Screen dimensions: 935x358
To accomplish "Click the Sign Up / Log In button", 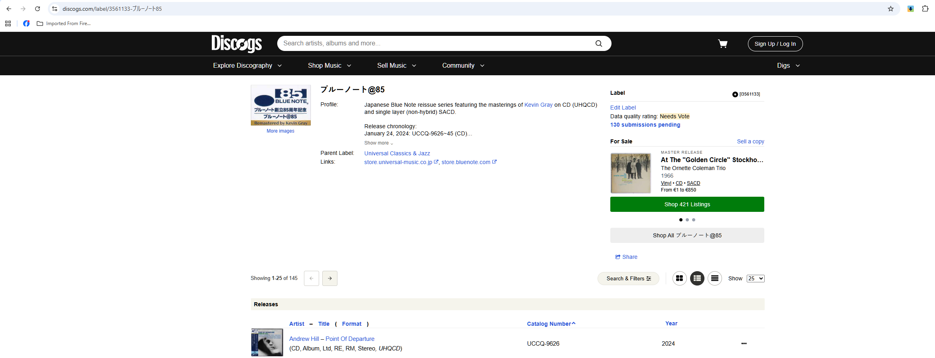I will coord(775,44).
